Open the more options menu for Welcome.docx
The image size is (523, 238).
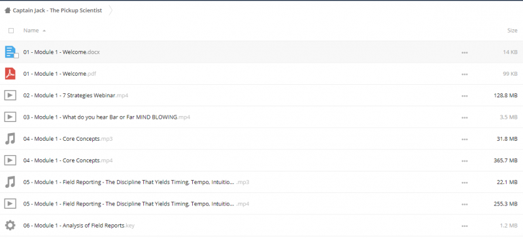tap(464, 53)
